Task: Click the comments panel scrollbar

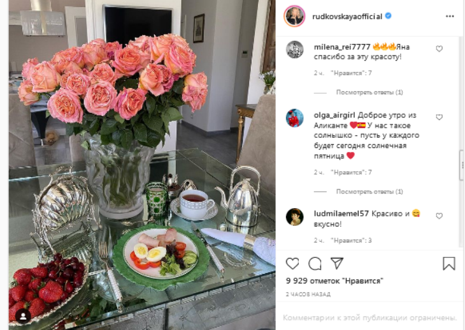Action: [462, 165]
